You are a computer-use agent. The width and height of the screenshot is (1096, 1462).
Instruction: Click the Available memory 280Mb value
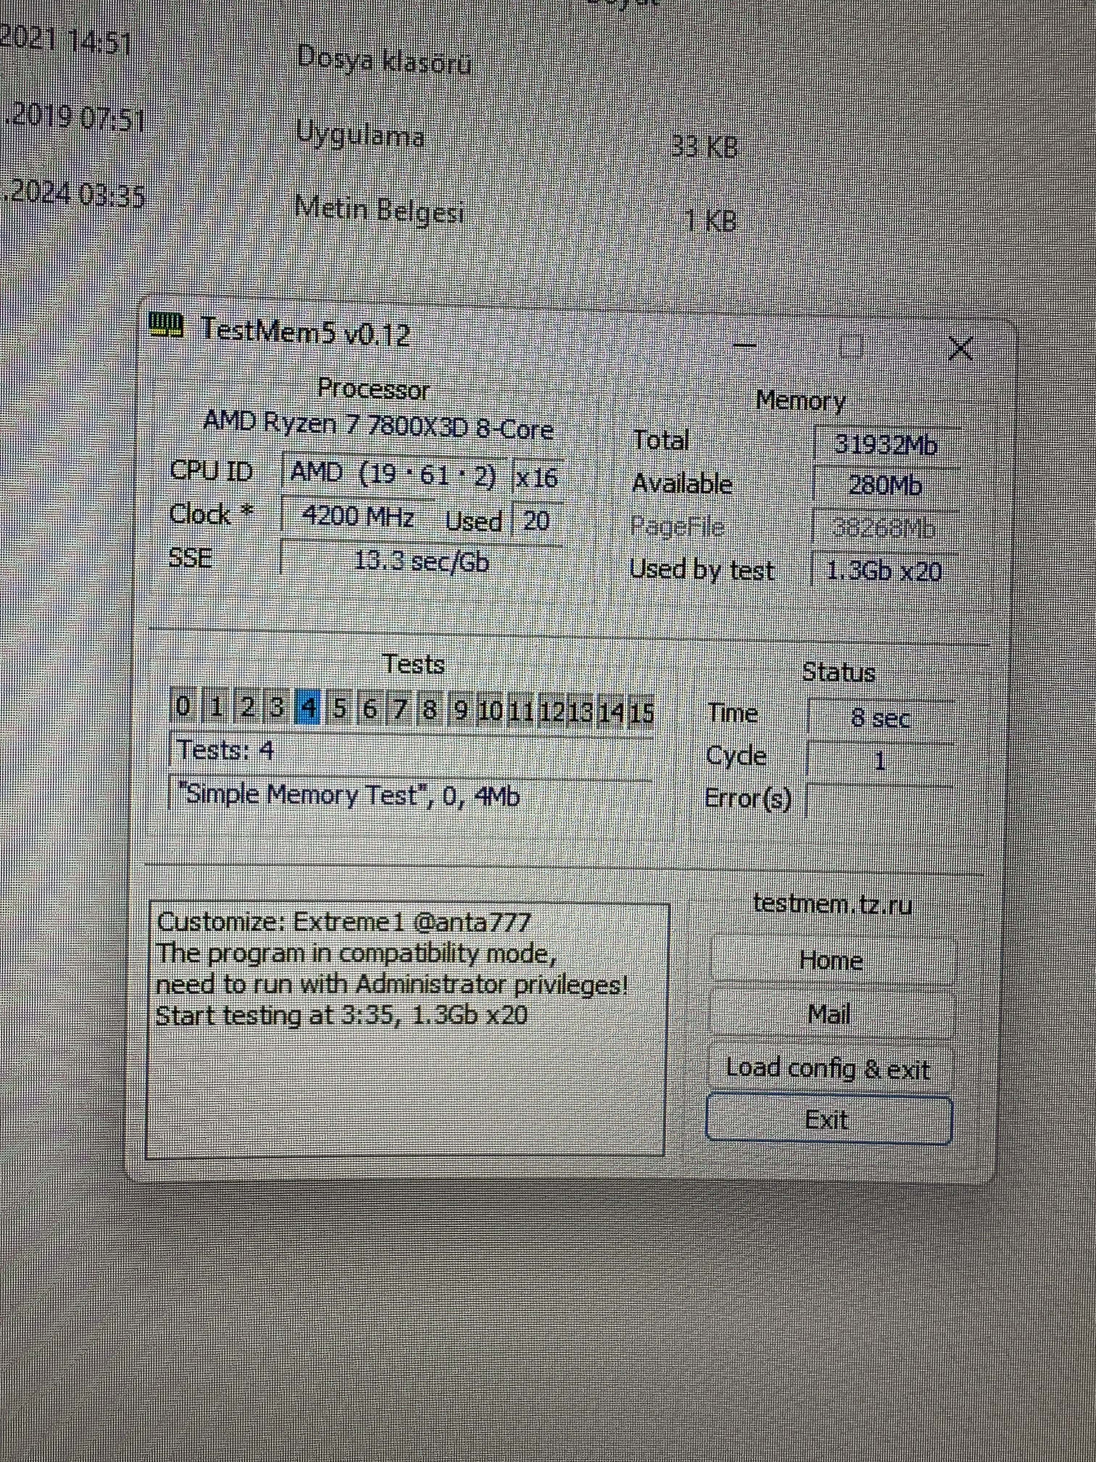[885, 486]
